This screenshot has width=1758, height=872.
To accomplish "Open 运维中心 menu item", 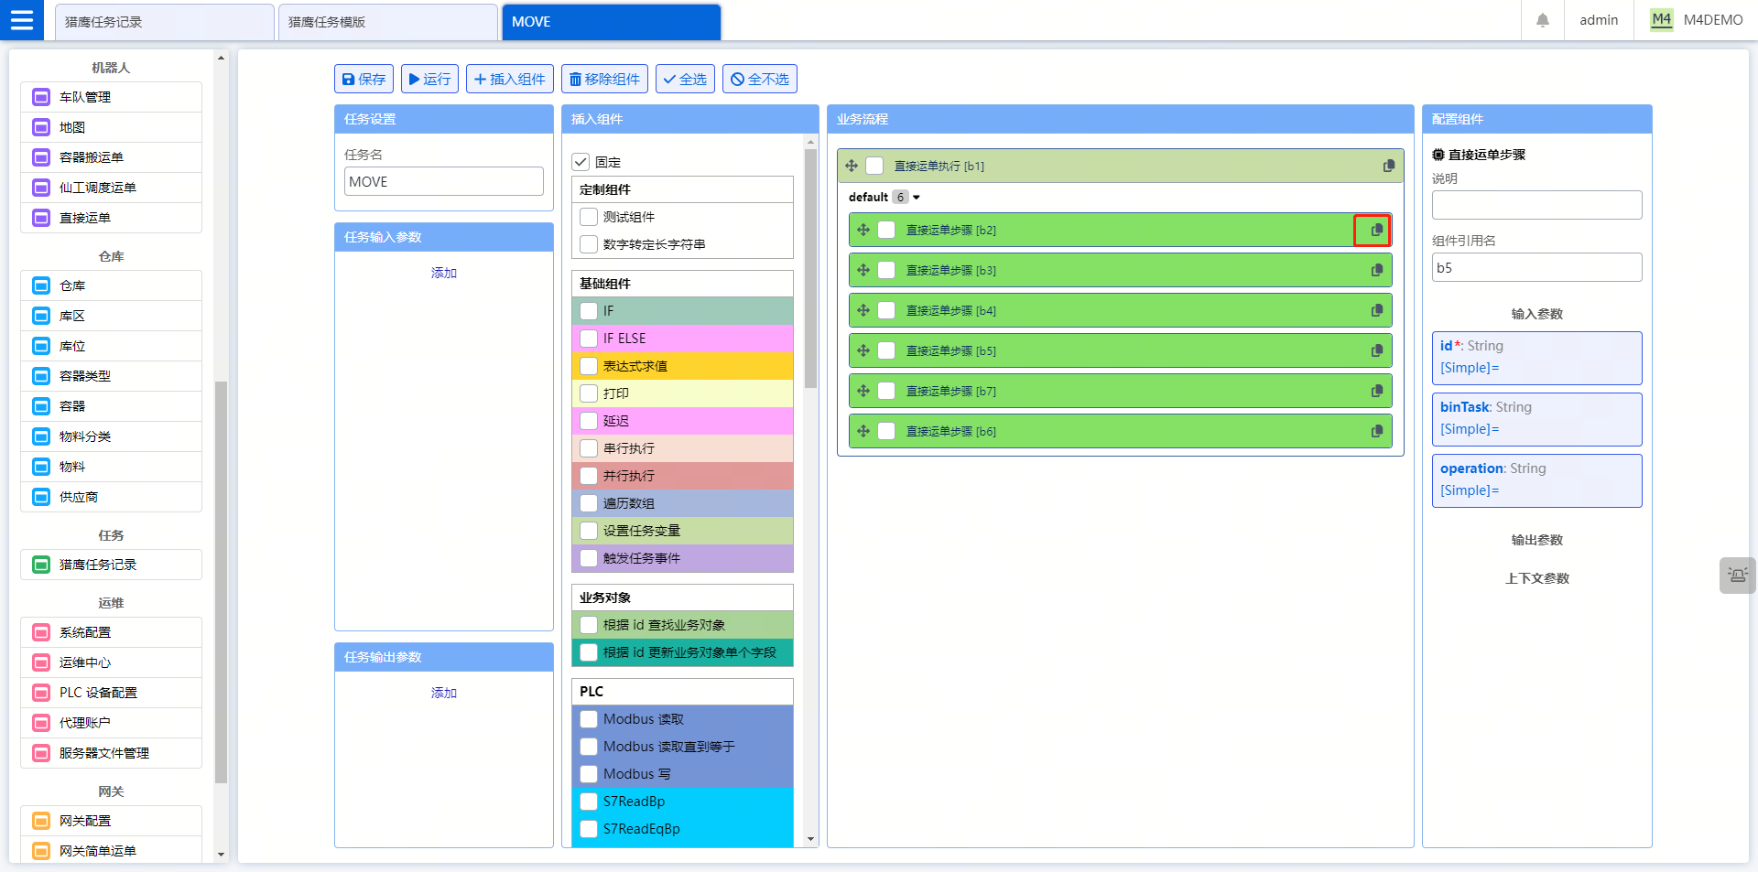I will pyautogui.click(x=111, y=662).
